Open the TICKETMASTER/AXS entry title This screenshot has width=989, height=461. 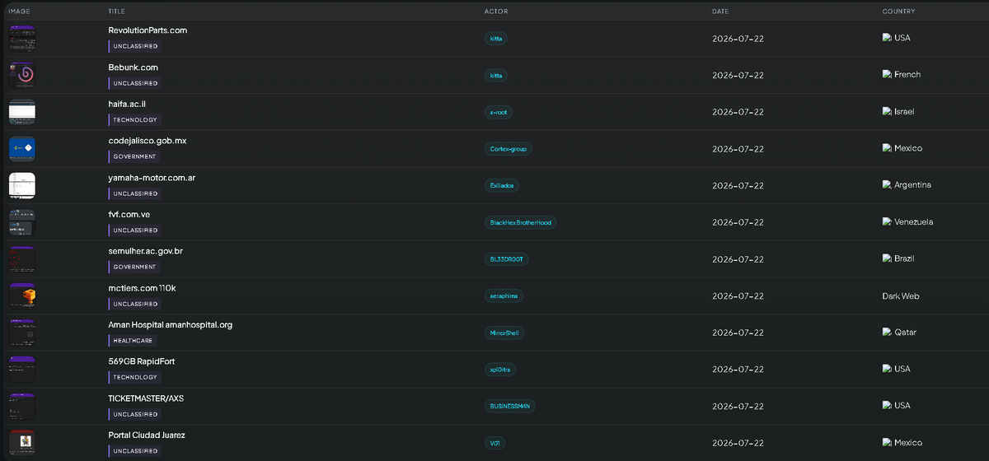(147, 398)
